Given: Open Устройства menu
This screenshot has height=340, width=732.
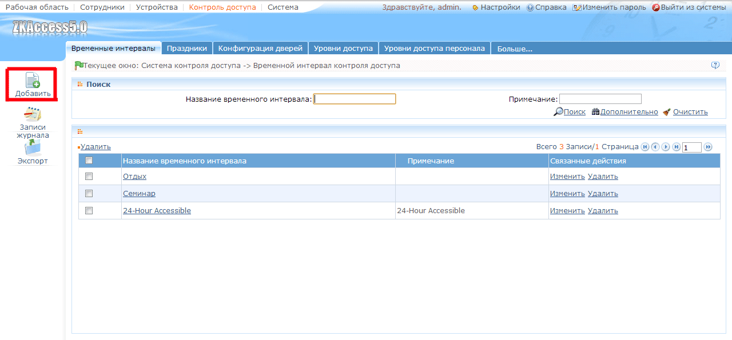Looking at the screenshot, I should click(157, 7).
